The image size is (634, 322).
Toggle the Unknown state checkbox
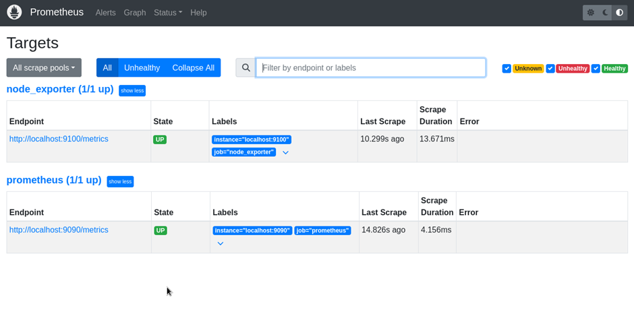[507, 68]
